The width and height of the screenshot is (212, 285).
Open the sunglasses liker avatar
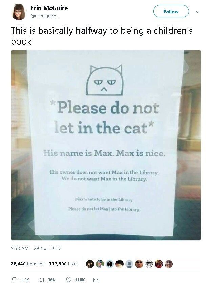139,264
